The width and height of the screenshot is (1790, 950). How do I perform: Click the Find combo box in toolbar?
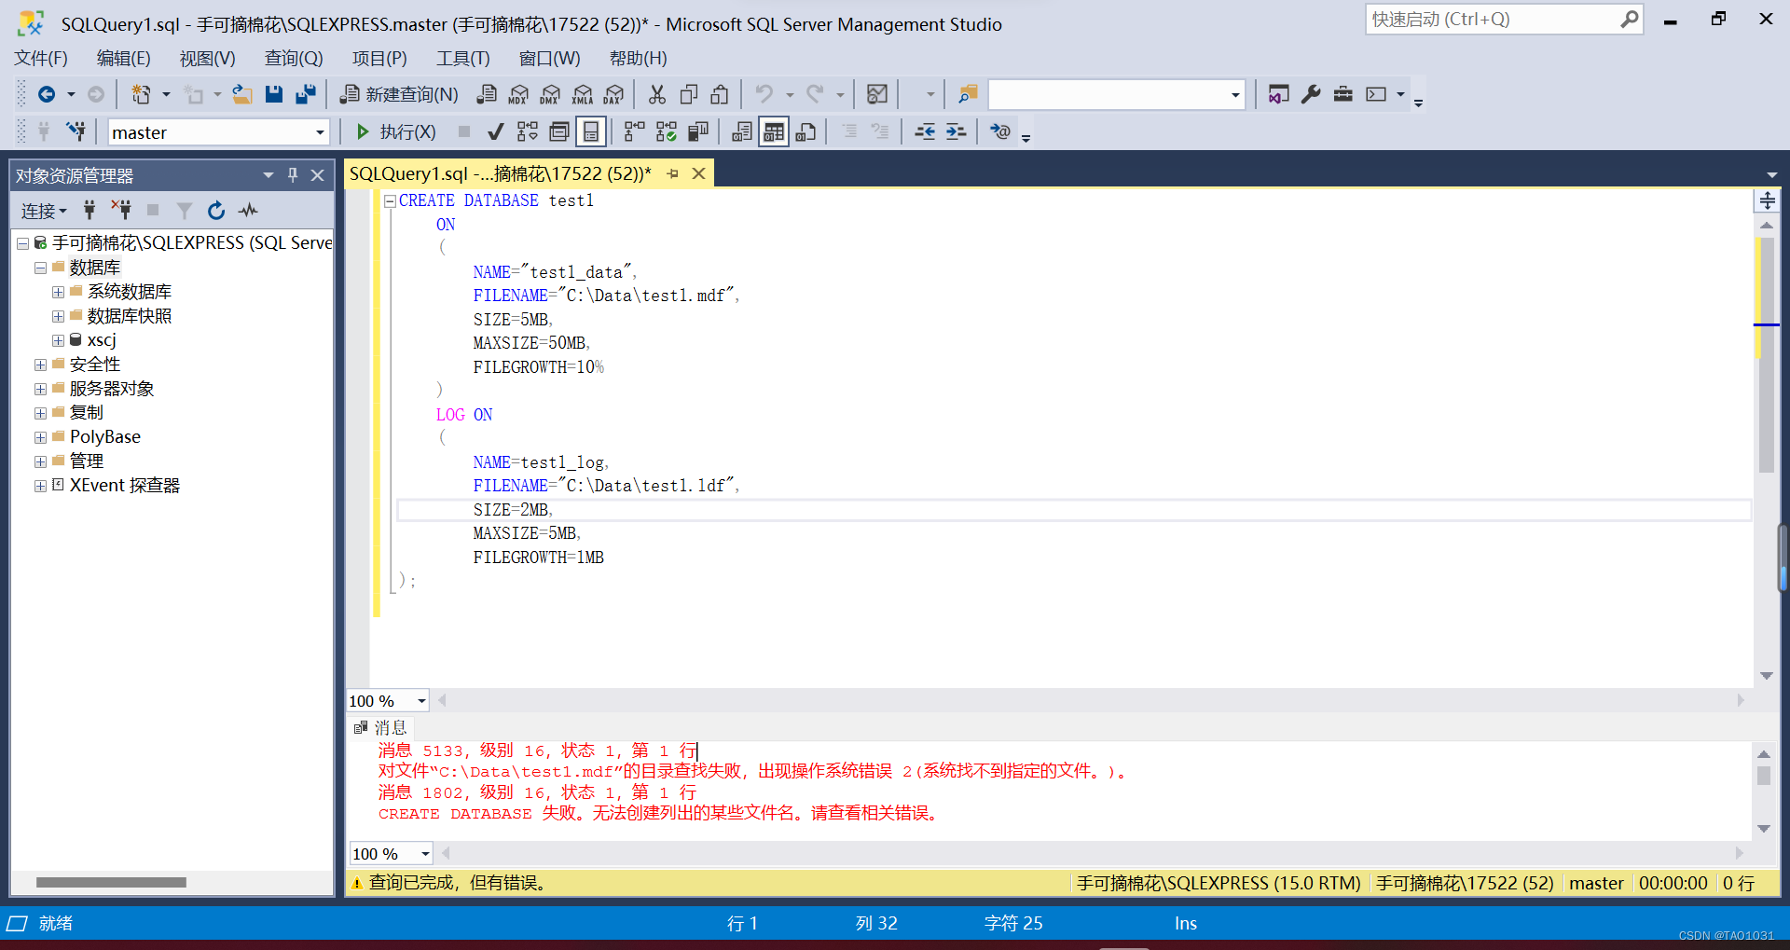point(1116,94)
